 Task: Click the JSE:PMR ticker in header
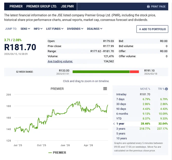(x=67, y=7)
